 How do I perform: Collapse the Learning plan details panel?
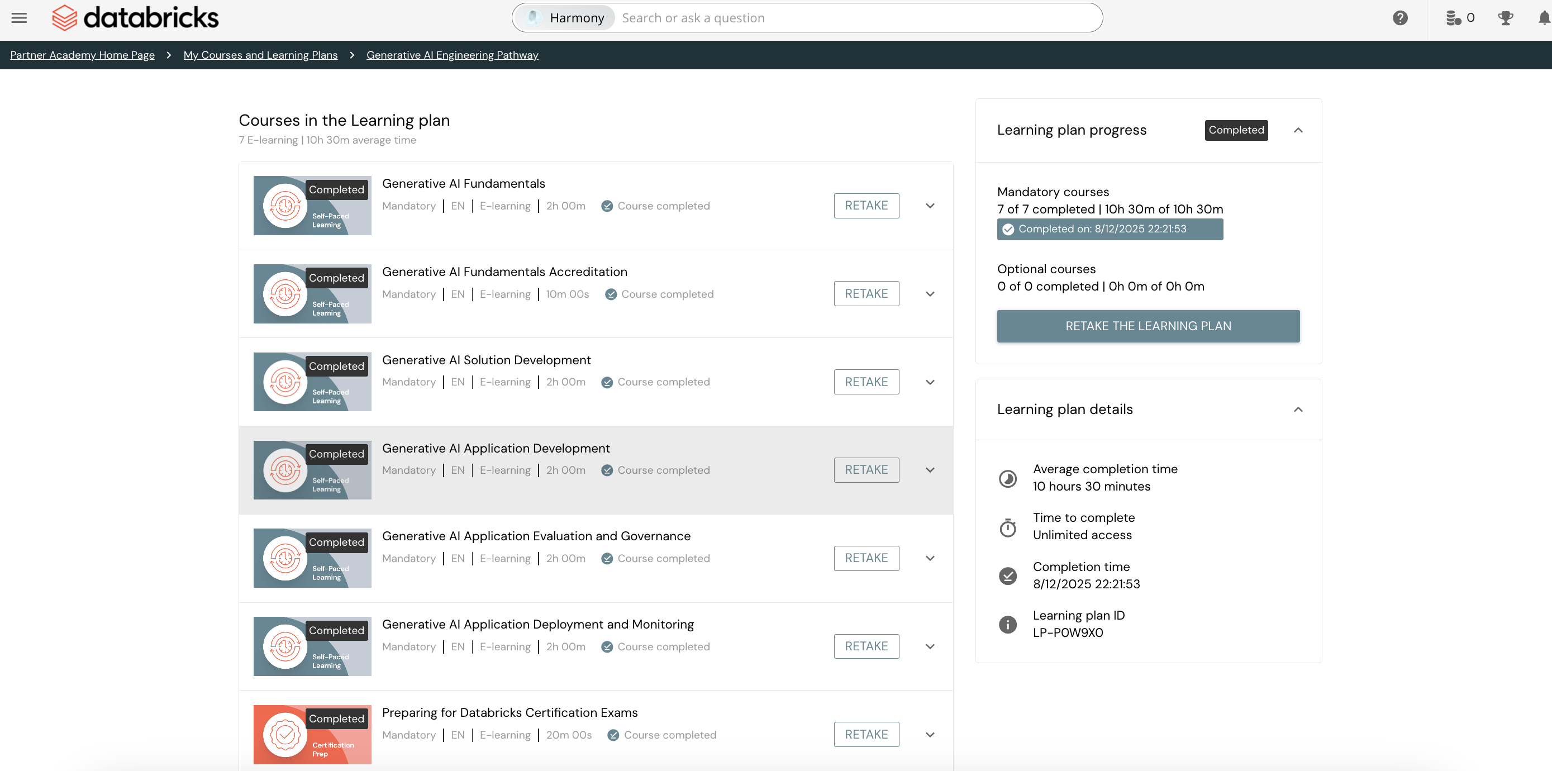[1298, 410]
